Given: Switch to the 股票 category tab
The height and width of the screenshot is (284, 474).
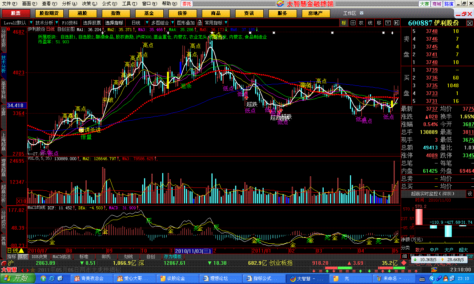Looking at the screenshot, I should (x=16, y=13).
